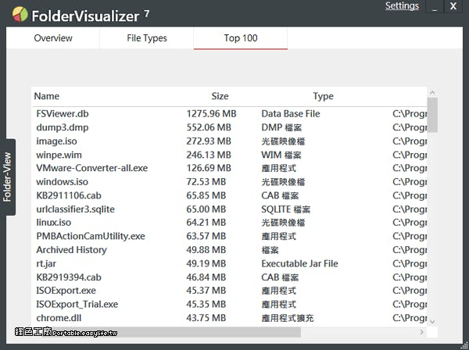The image size is (469, 350).
Task: Open the Settings link
Action: [x=402, y=5]
